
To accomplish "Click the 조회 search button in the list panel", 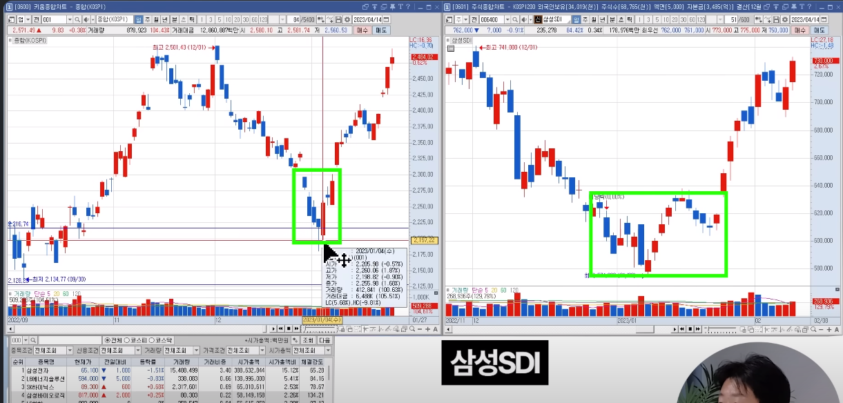I will tap(308, 340).
